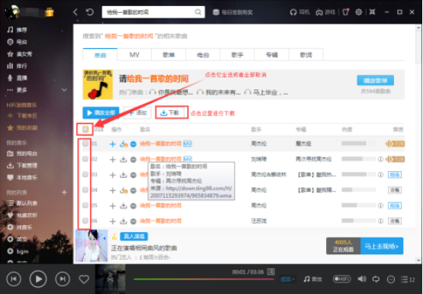Click the playback progress bar
The image size is (423, 294).
(x=204, y=279)
